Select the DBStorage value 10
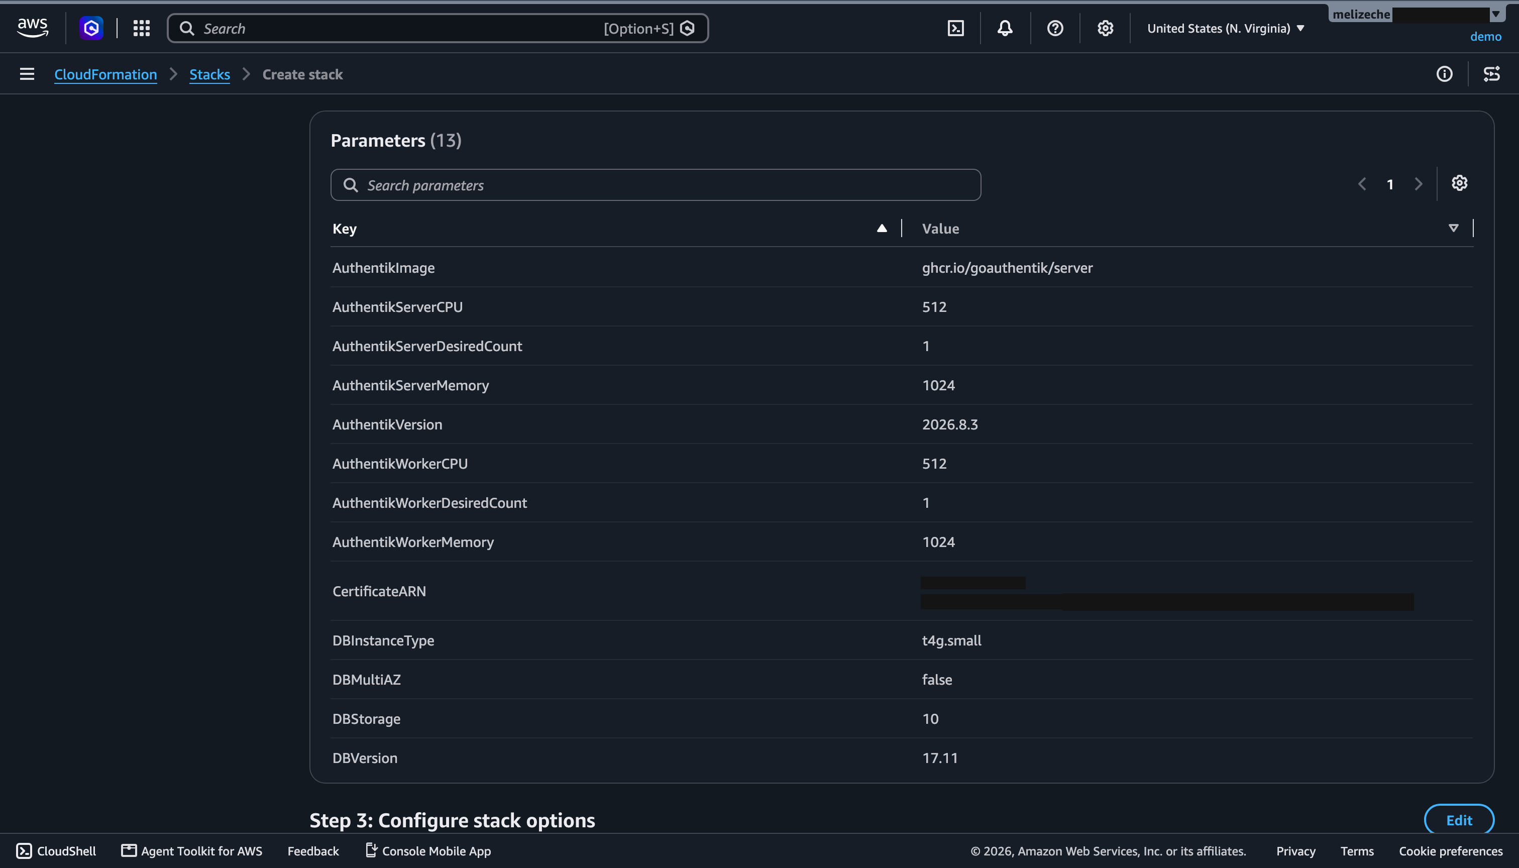This screenshot has height=868, width=1519. [930, 718]
